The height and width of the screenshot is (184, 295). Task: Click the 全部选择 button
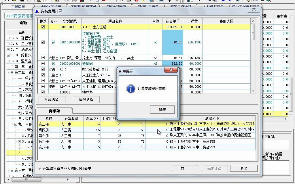point(51,99)
